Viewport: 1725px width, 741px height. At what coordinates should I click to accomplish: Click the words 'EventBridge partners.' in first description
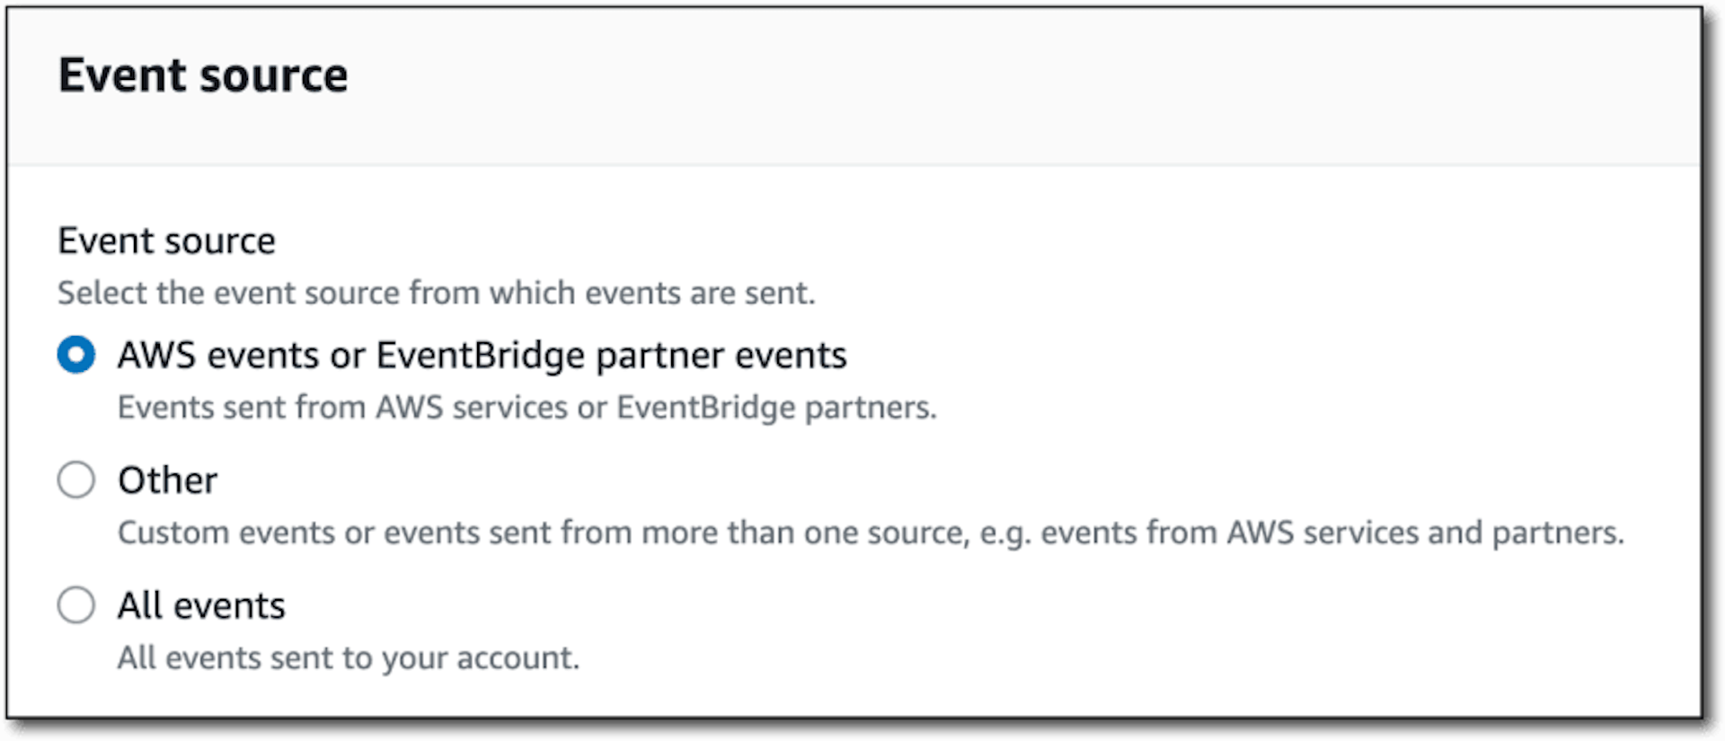click(776, 408)
